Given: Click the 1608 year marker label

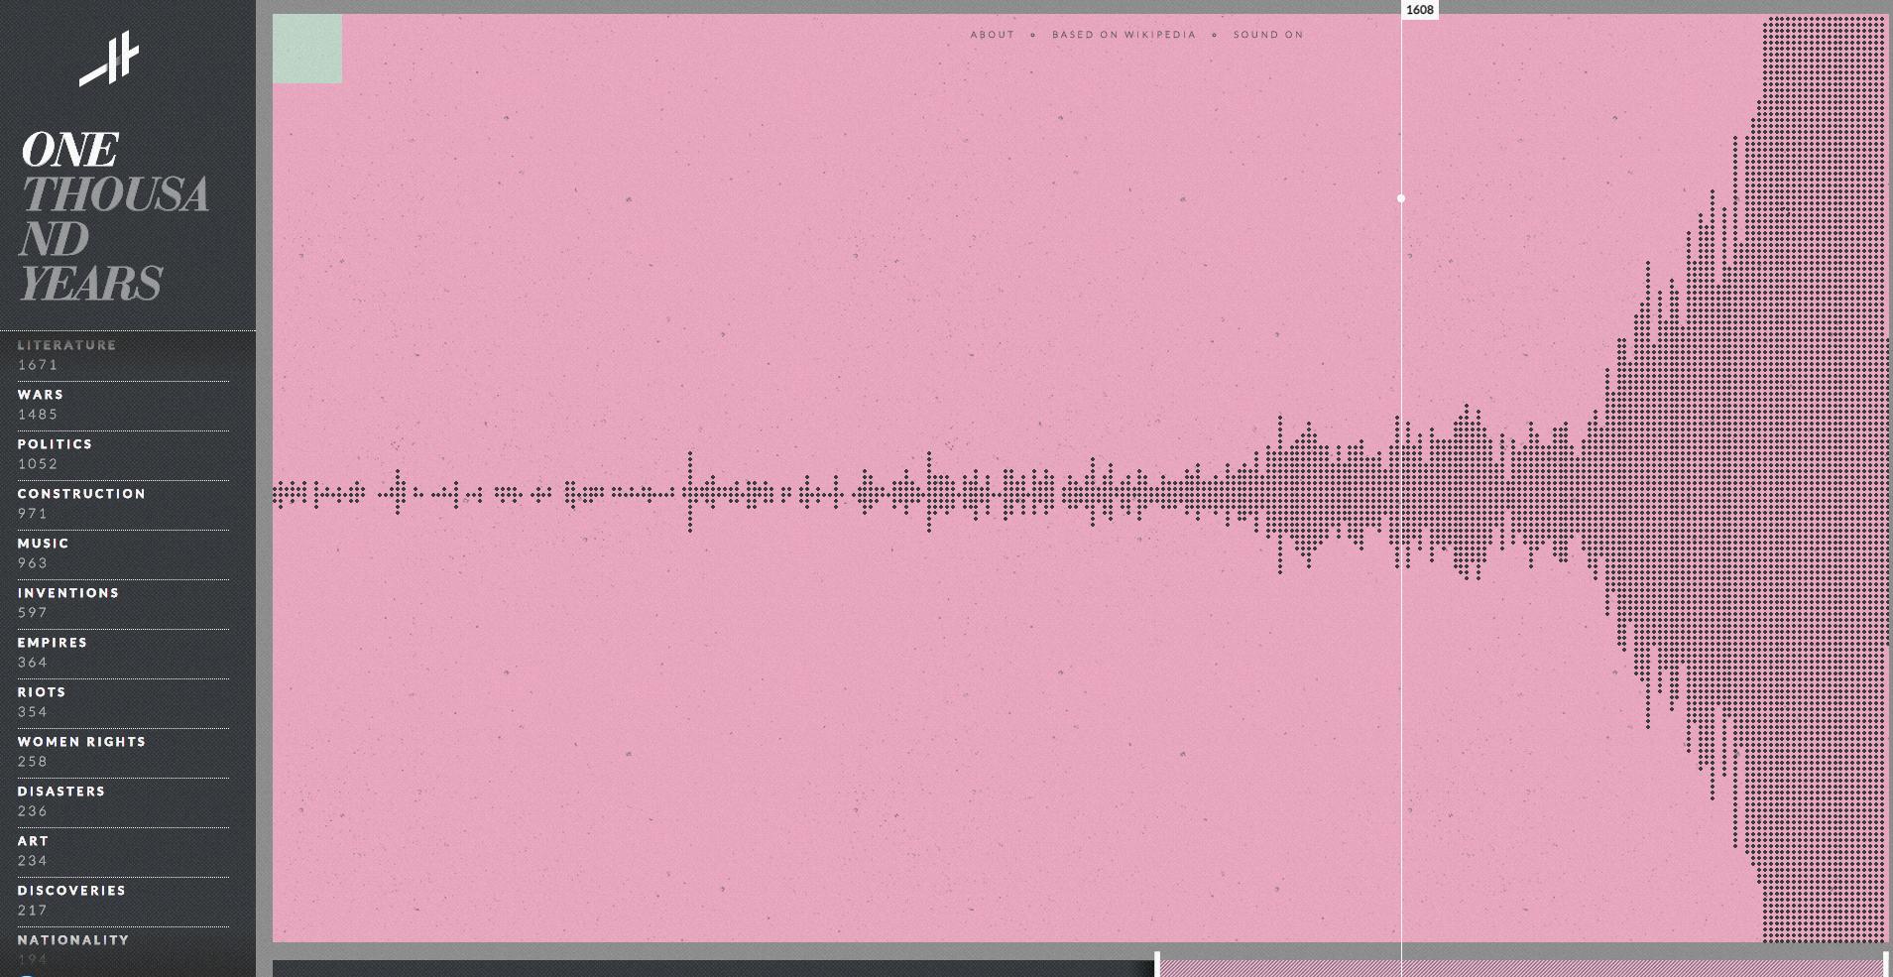Looking at the screenshot, I should coord(1419,10).
